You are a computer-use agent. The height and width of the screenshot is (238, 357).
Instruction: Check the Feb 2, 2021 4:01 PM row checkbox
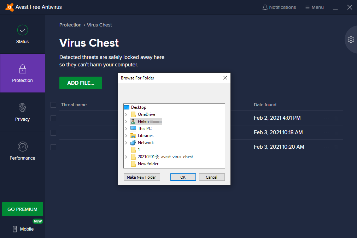click(x=53, y=118)
